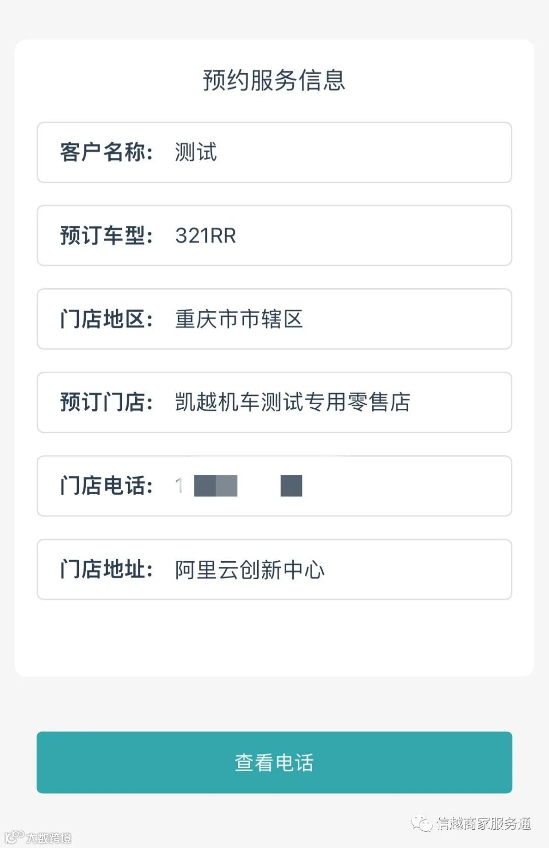The width and height of the screenshot is (549, 848).
Task: Select the 门店地区 label
Action: pyautogui.click(x=106, y=319)
